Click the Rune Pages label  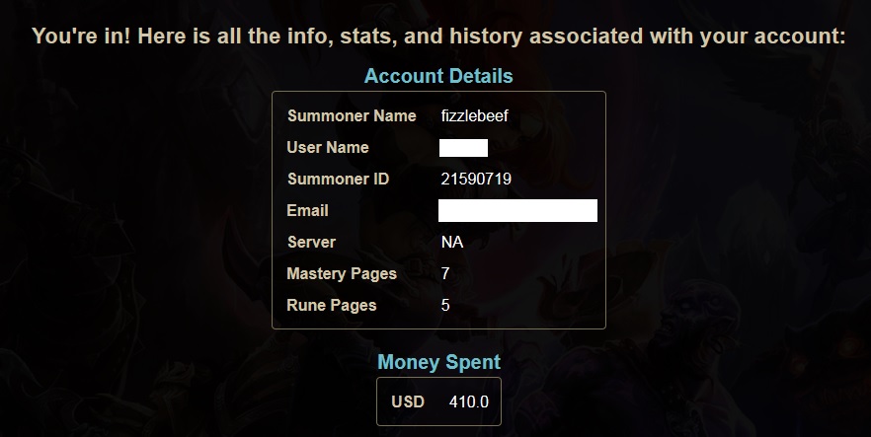point(332,306)
